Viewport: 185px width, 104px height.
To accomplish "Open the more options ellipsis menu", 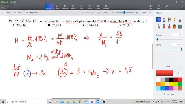I will (x=150, y=13).
